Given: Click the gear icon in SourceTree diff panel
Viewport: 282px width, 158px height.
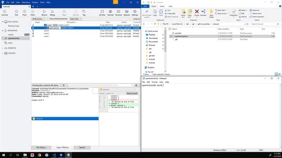Looking at the screenshot, I should pos(136,85).
